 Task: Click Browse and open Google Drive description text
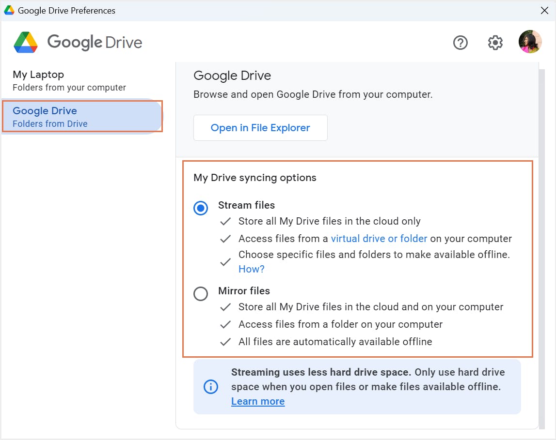[313, 94]
